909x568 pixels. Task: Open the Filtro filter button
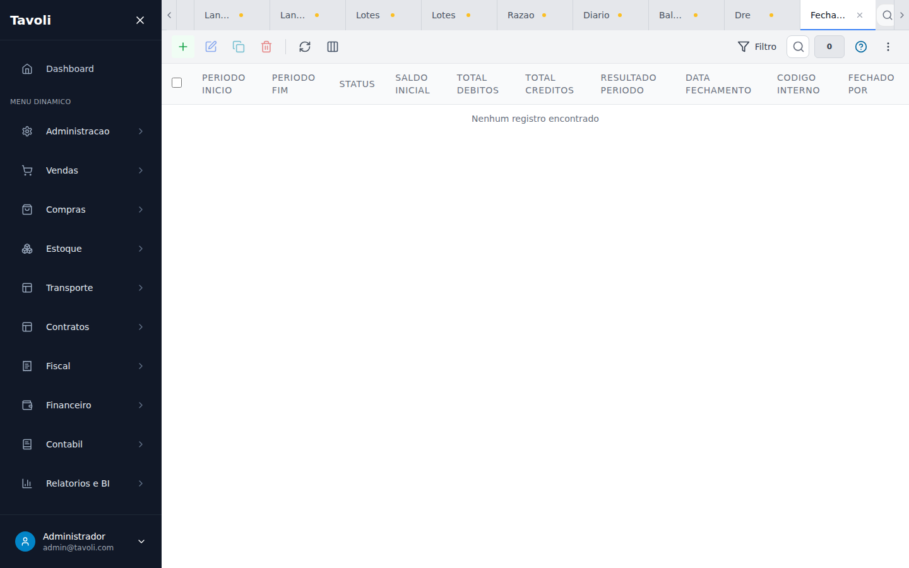tap(757, 47)
